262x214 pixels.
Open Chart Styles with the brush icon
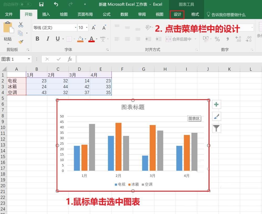coord(216,117)
